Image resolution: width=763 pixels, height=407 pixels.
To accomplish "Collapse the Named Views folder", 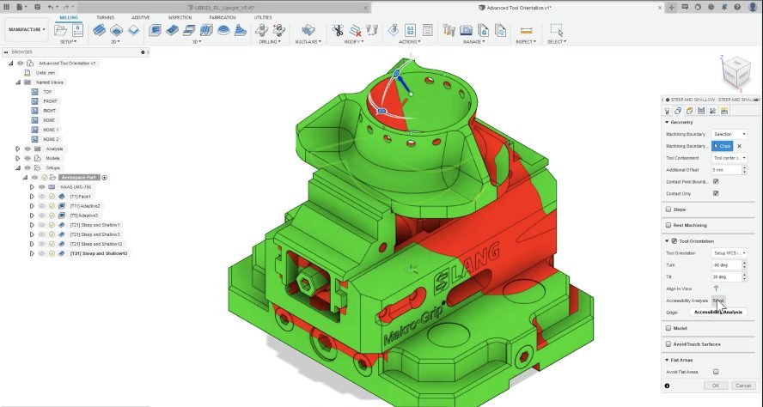I will 18,82.
